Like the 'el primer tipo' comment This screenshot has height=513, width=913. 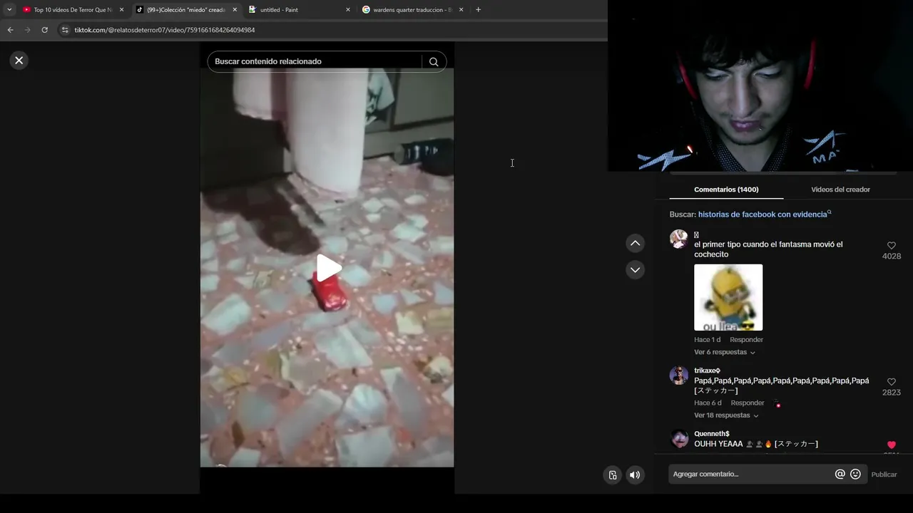[891, 245]
